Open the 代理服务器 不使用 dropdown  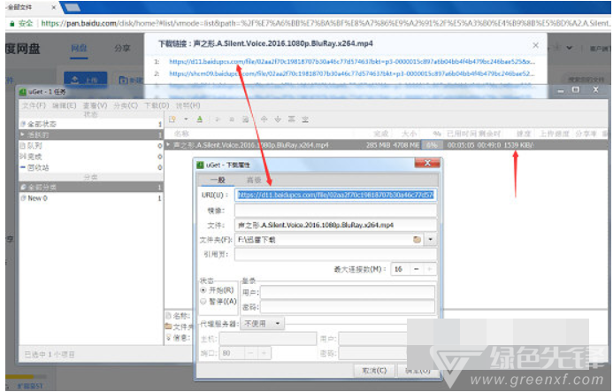(263, 324)
